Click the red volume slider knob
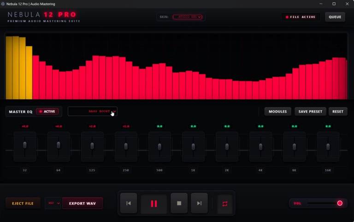The width and height of the screenshot is (354, 222). click(340, 203)
